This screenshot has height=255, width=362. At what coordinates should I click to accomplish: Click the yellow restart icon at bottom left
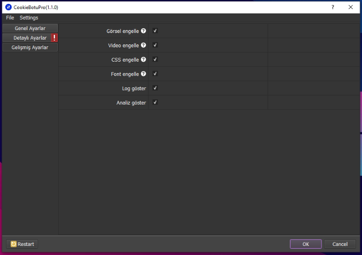pos(13,244)
